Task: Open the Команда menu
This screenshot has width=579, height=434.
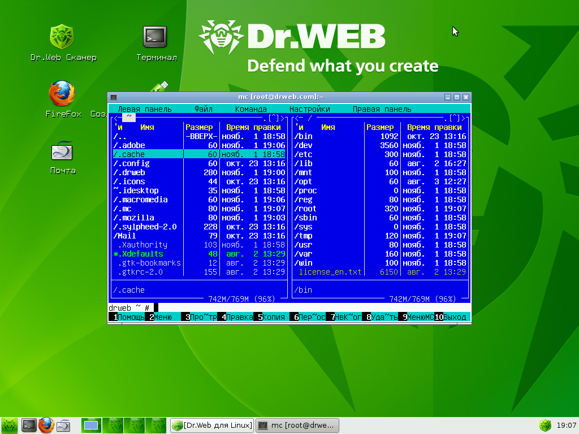Action: click(250, 109)
